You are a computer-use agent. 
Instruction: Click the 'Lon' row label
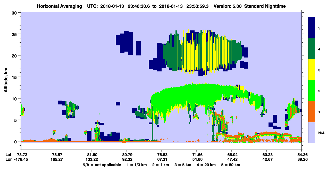9,159
